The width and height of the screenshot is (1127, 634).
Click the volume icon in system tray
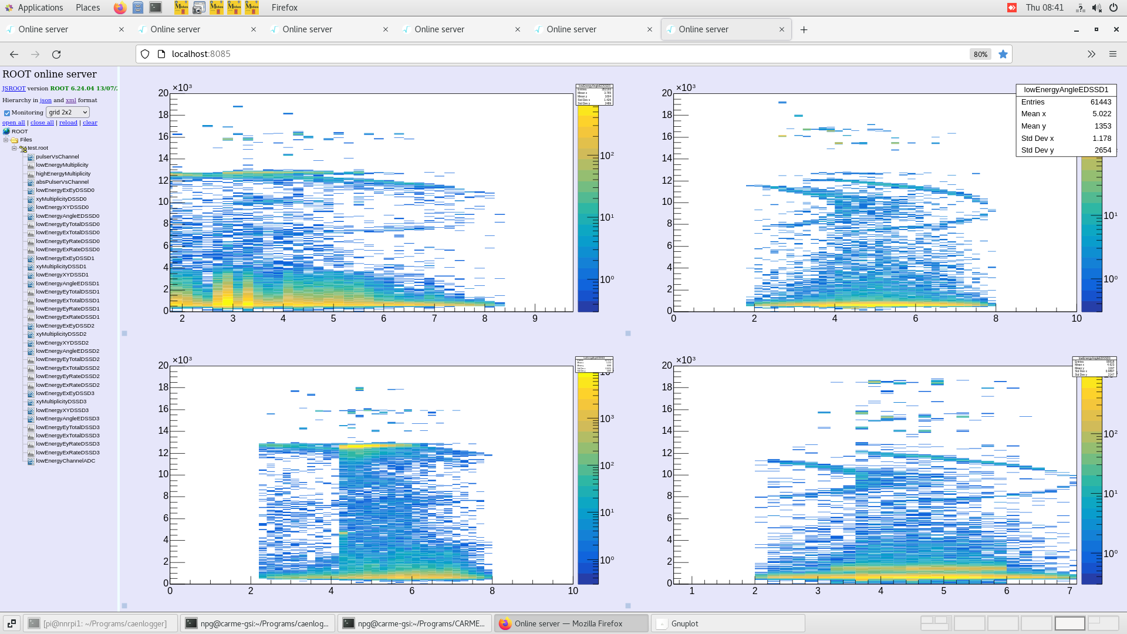1097,8
